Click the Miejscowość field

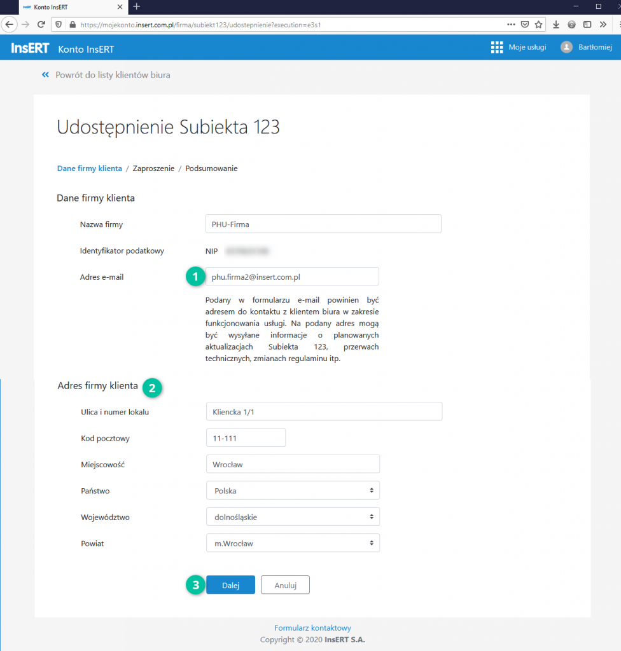(293, 464)
